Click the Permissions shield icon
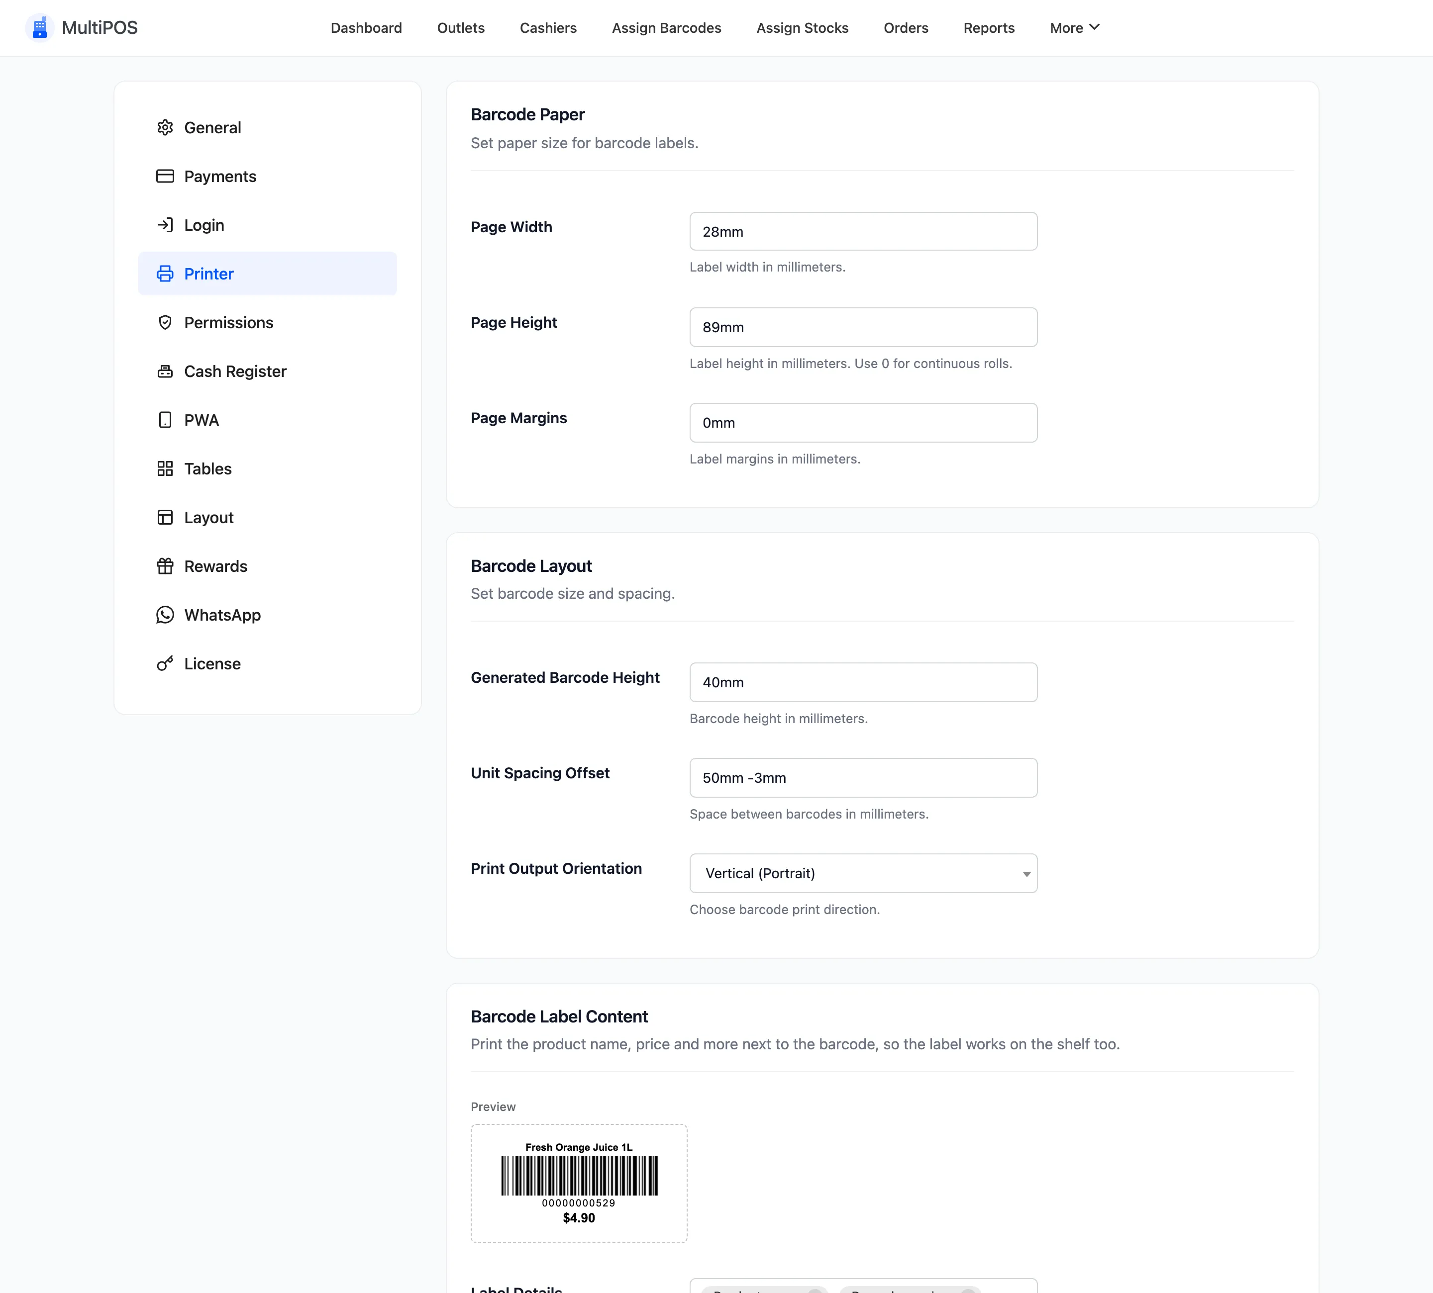1433x1293 pixels. coord(165,323)
